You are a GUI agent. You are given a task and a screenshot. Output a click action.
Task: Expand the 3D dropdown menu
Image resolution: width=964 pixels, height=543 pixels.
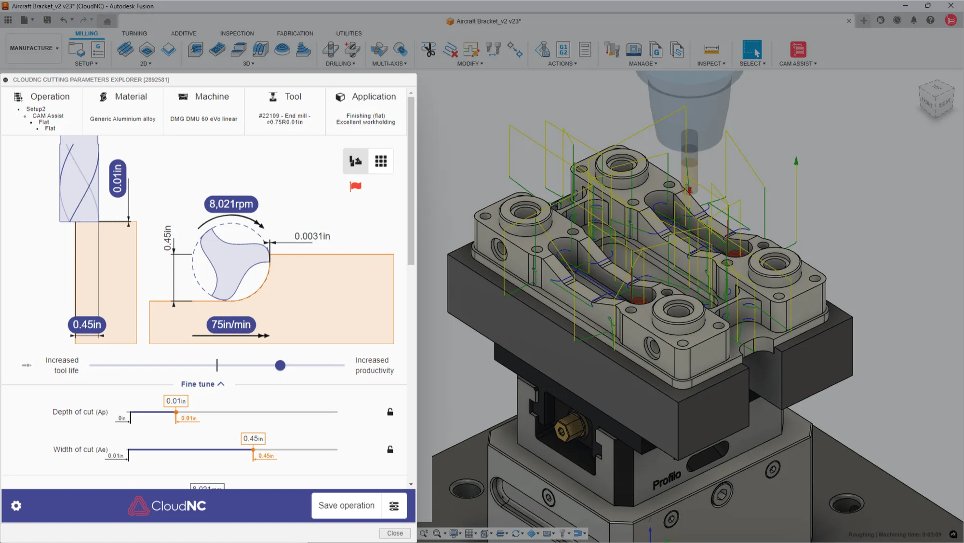pos(248,64)
